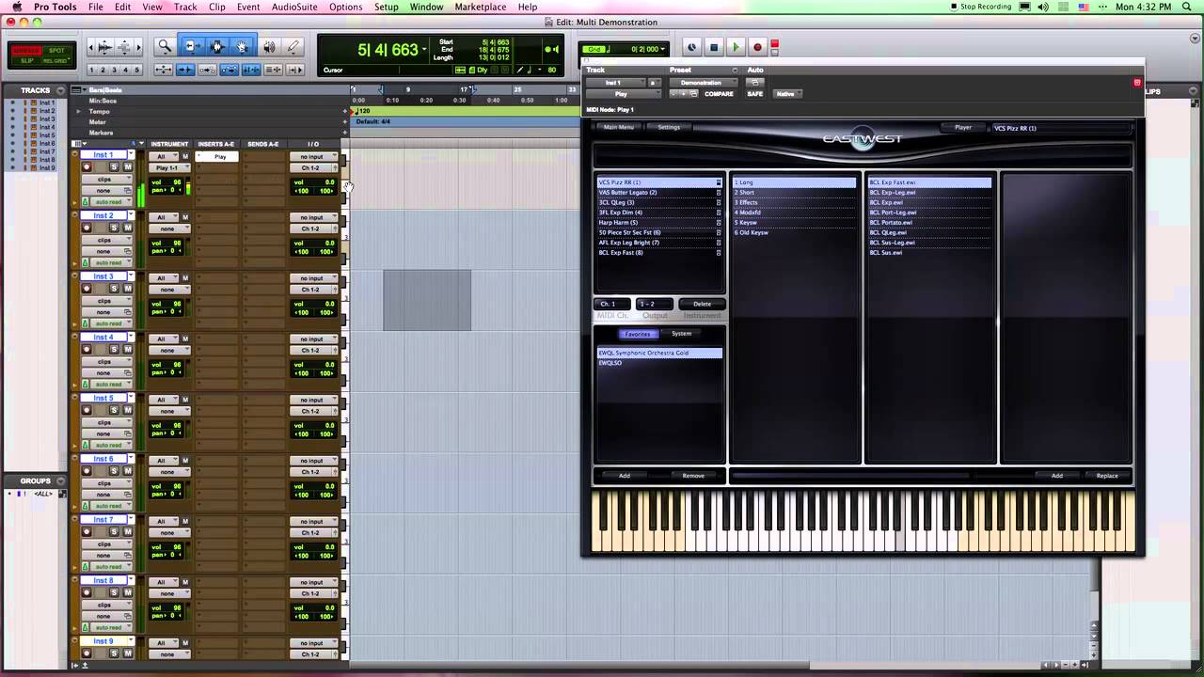Screen dimensions: 1204x677
Task: Solo the Inst 2 track
Action: (114, 228)
